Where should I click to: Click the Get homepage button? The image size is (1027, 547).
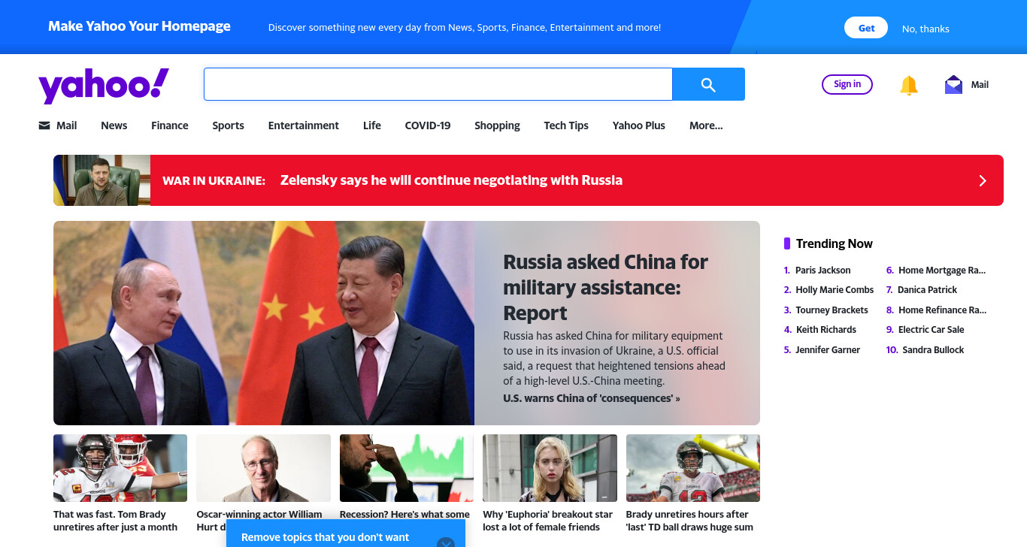pyautogui.click(x=866, y=28)
